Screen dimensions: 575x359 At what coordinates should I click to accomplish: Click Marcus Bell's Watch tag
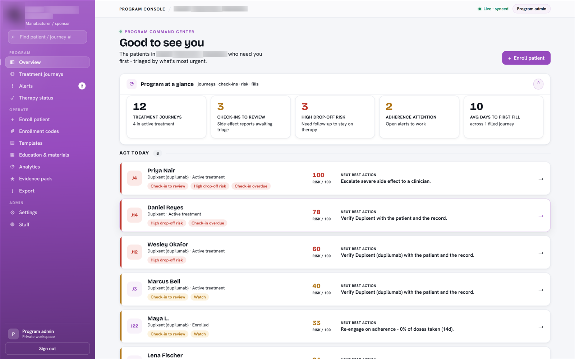tap(200, 297)
